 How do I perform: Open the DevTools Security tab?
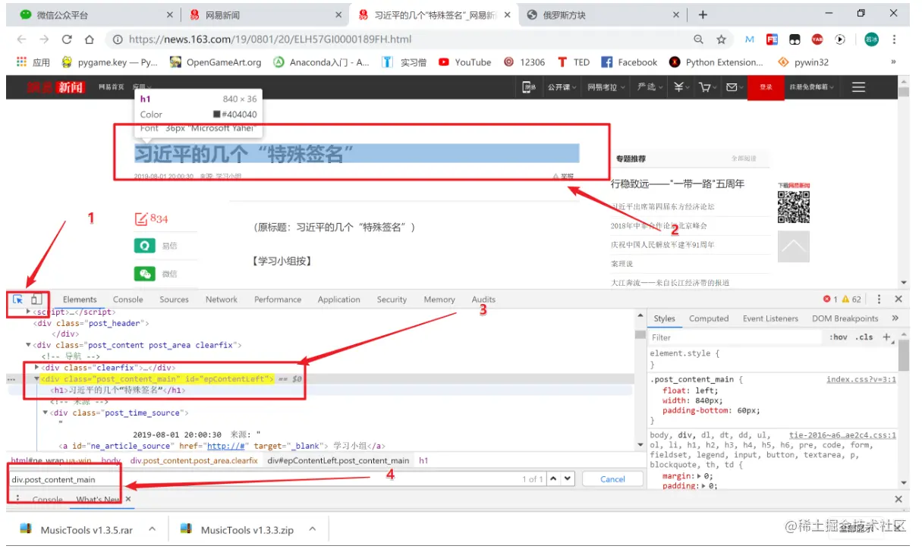392,300
